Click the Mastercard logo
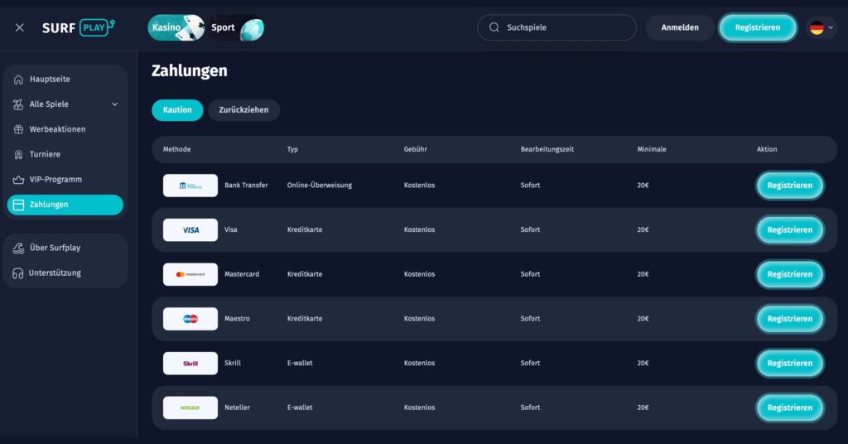848x444 pixels. pos(190,274)
